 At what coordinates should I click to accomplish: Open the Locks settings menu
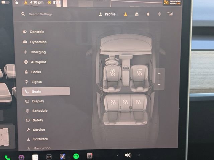(33, 72)
